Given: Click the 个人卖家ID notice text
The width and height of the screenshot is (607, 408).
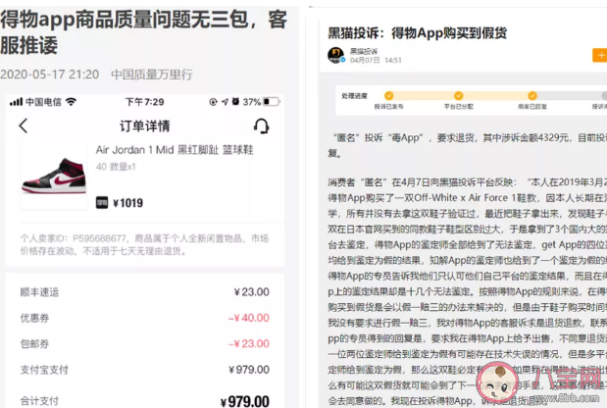Looking at the screenshot, I should tap(144, 244).
